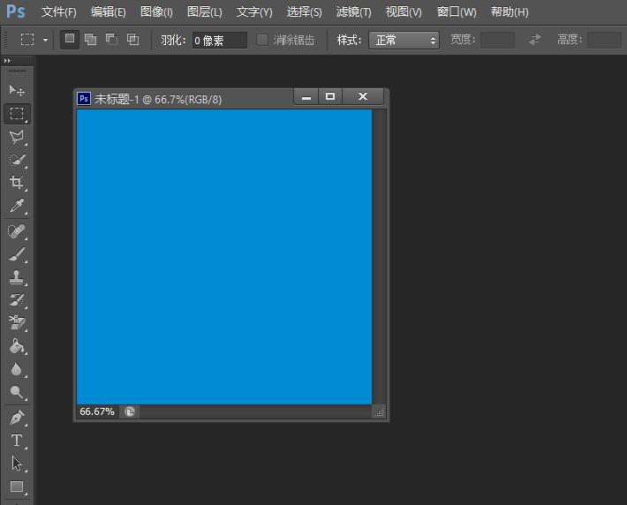
Task: Open the 窗口(W) menu
Action: point(457,12)
